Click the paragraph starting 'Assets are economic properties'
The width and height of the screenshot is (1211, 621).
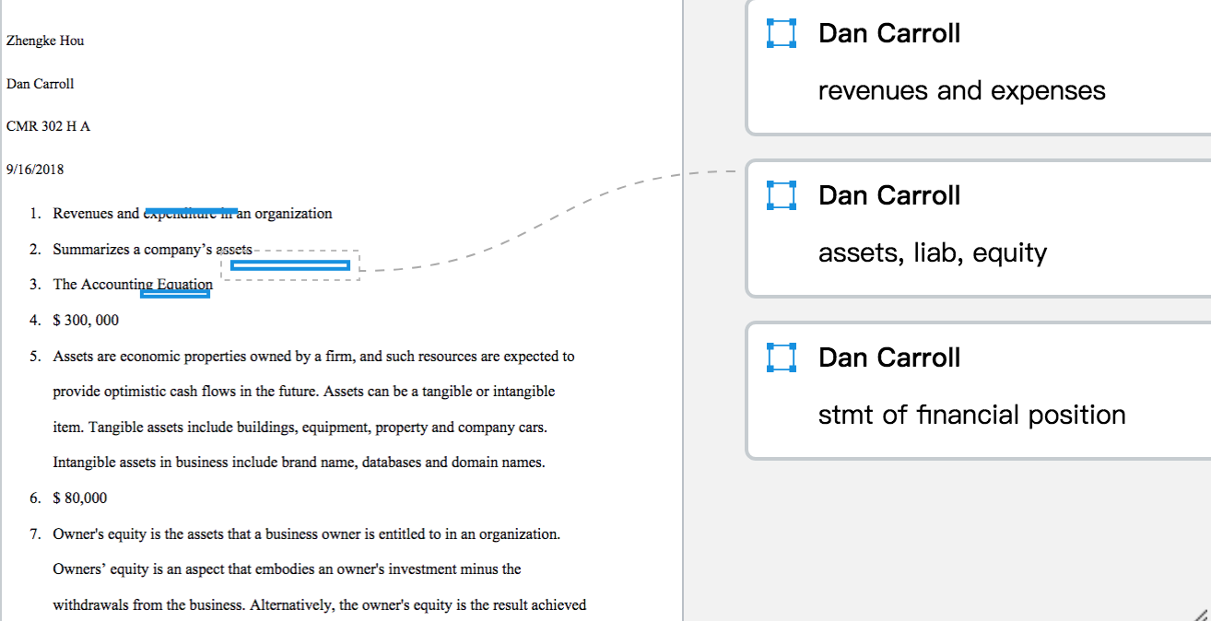[313, 409]
